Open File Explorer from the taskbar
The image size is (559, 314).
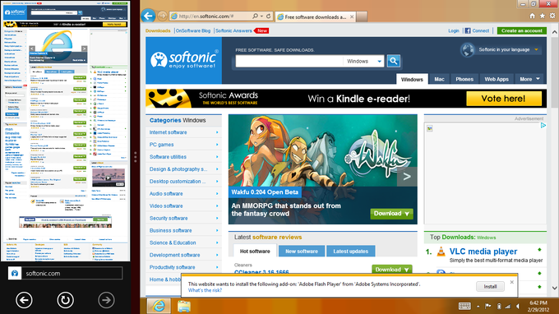(184, 306)
